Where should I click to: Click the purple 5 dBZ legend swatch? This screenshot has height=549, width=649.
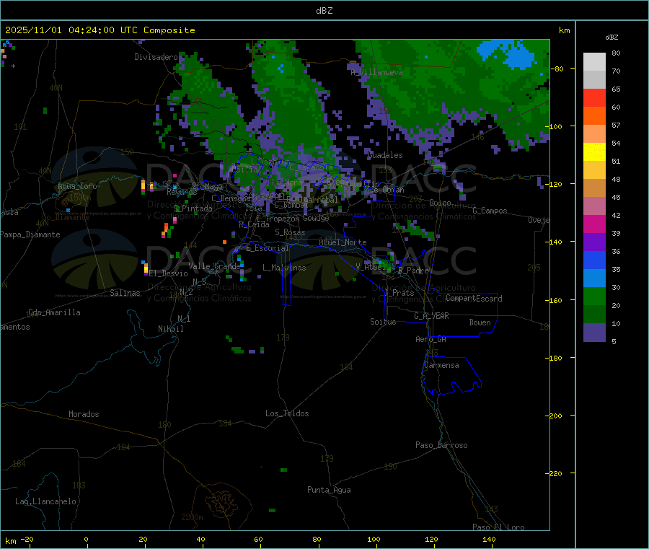(594, 333)
